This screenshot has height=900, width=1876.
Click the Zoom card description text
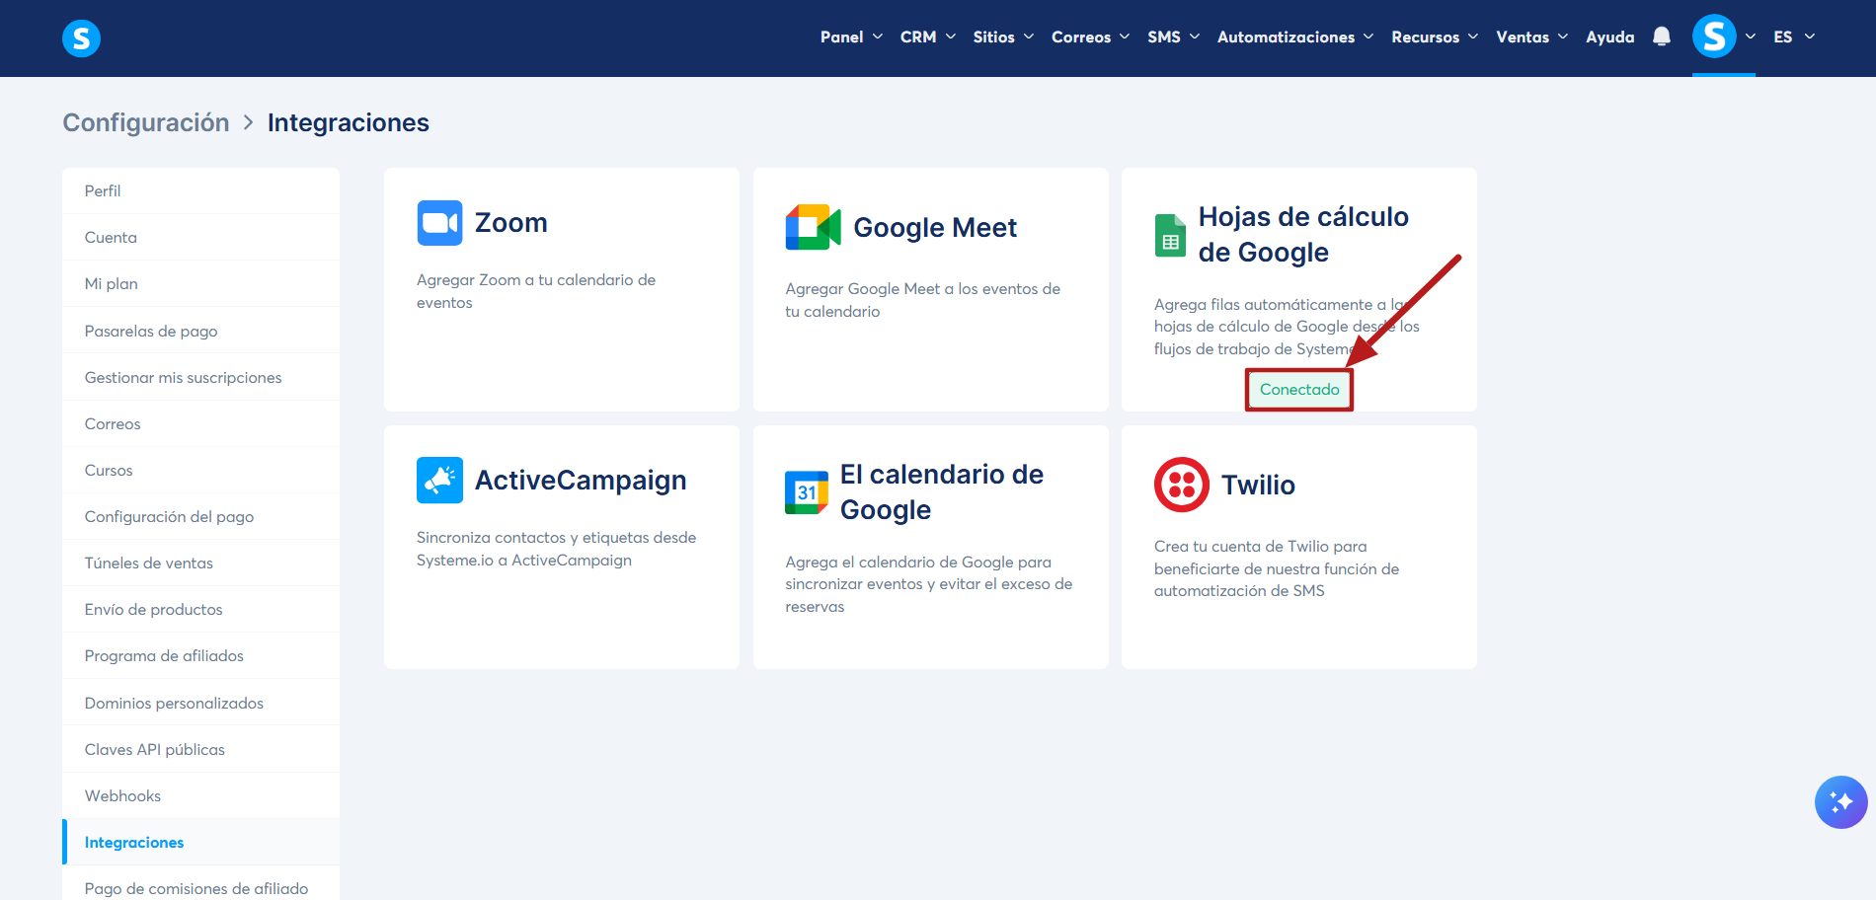click(x=536, y=291)
